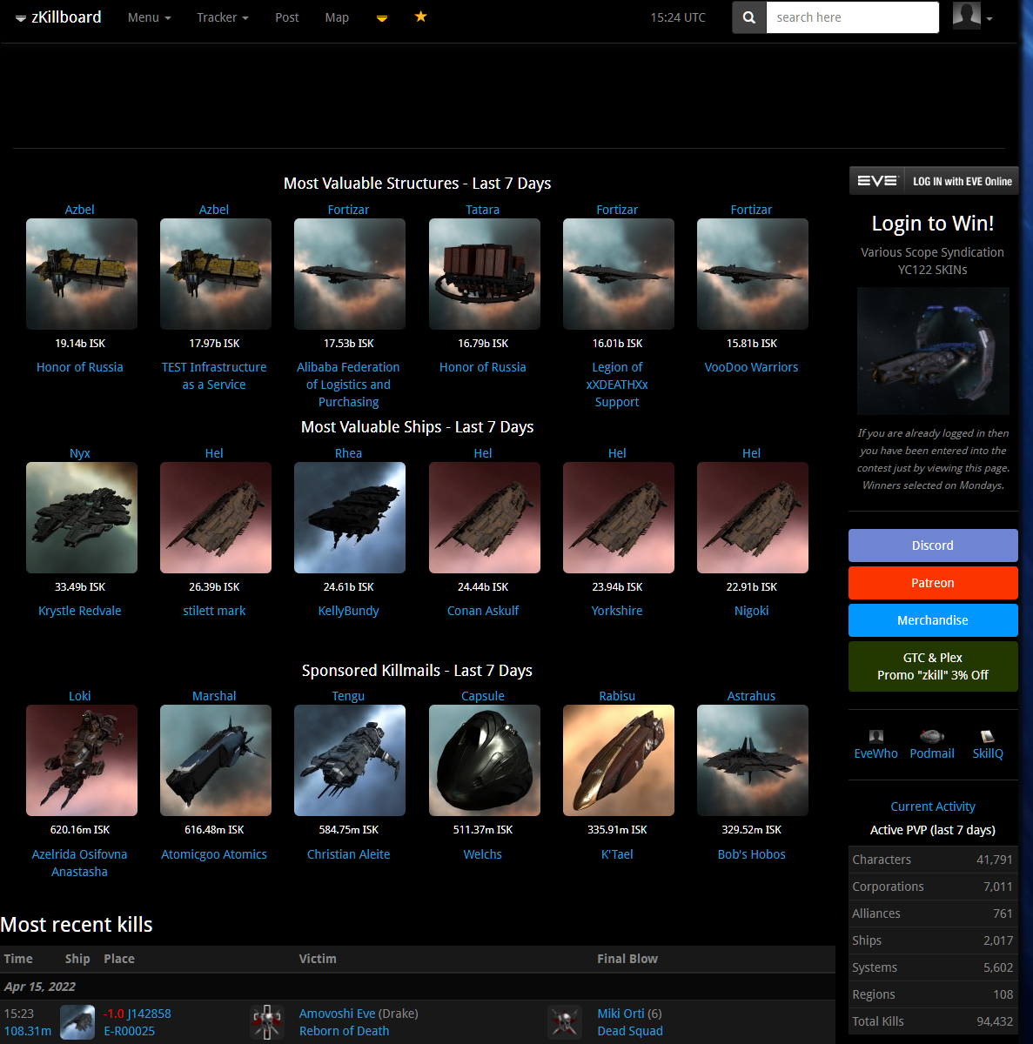Viewport: 1033px width, 1044px height.
Task: Open the EveWho icon link
Action: [876, 736]
